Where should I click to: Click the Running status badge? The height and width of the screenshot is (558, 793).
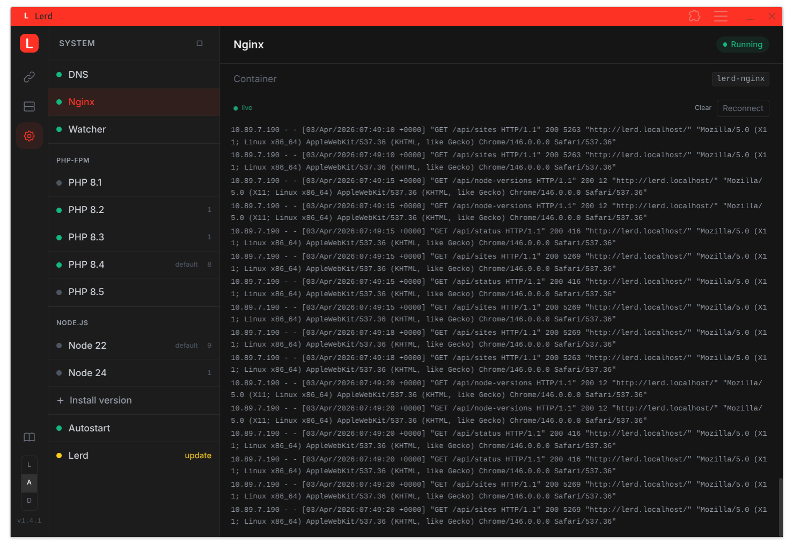tap(743, 45)
